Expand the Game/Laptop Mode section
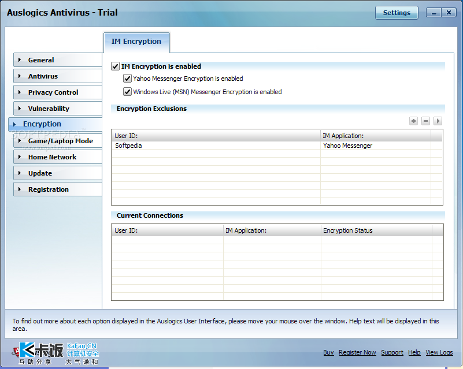 58,141
